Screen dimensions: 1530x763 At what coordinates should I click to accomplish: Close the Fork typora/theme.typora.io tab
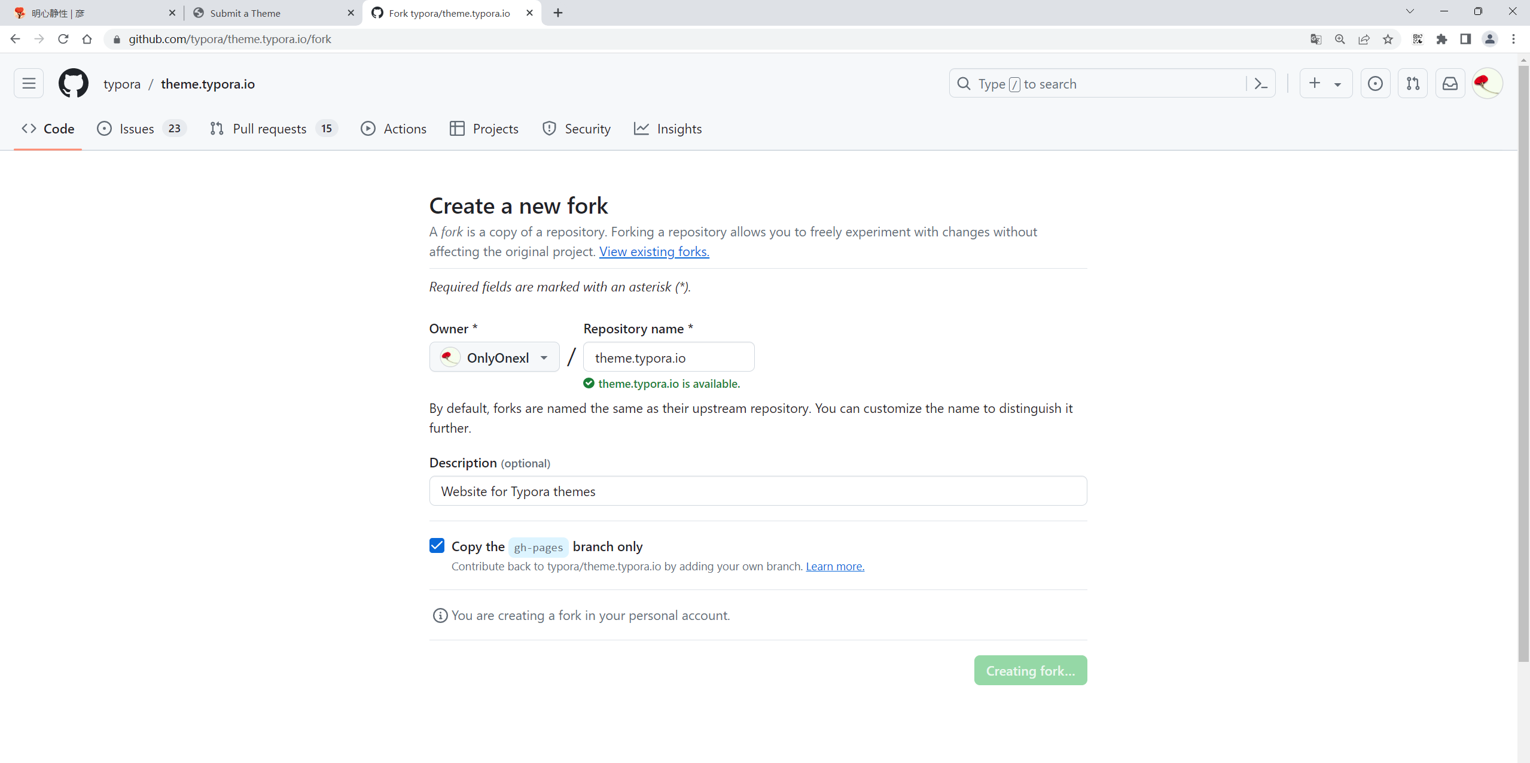(x=529, y=13)
